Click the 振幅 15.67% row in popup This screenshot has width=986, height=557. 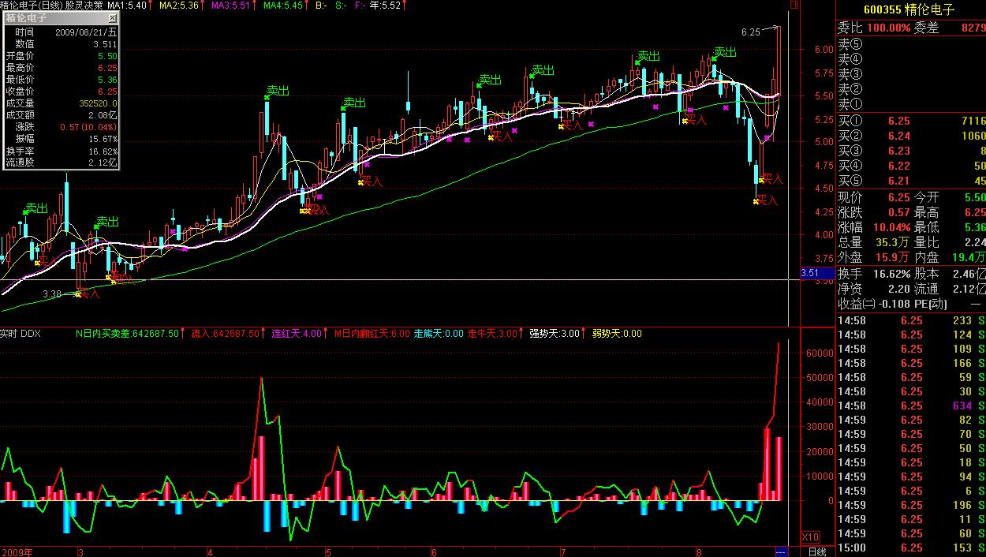pos(62,139)
